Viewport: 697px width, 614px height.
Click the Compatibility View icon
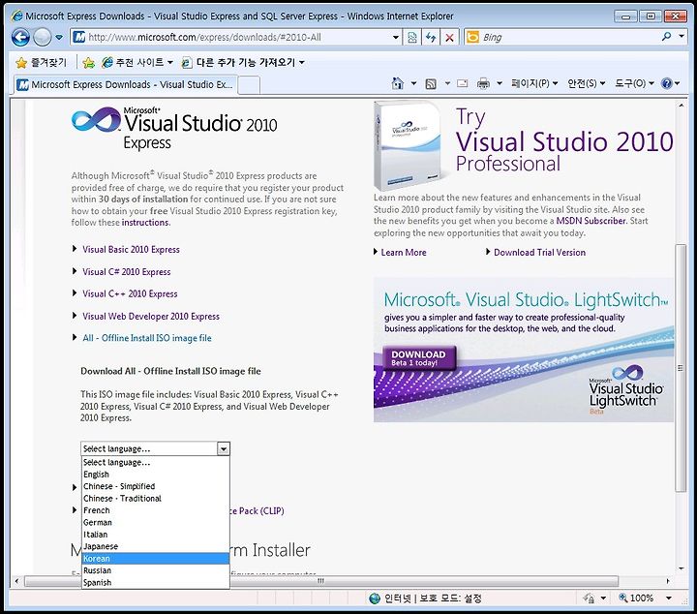412,38
